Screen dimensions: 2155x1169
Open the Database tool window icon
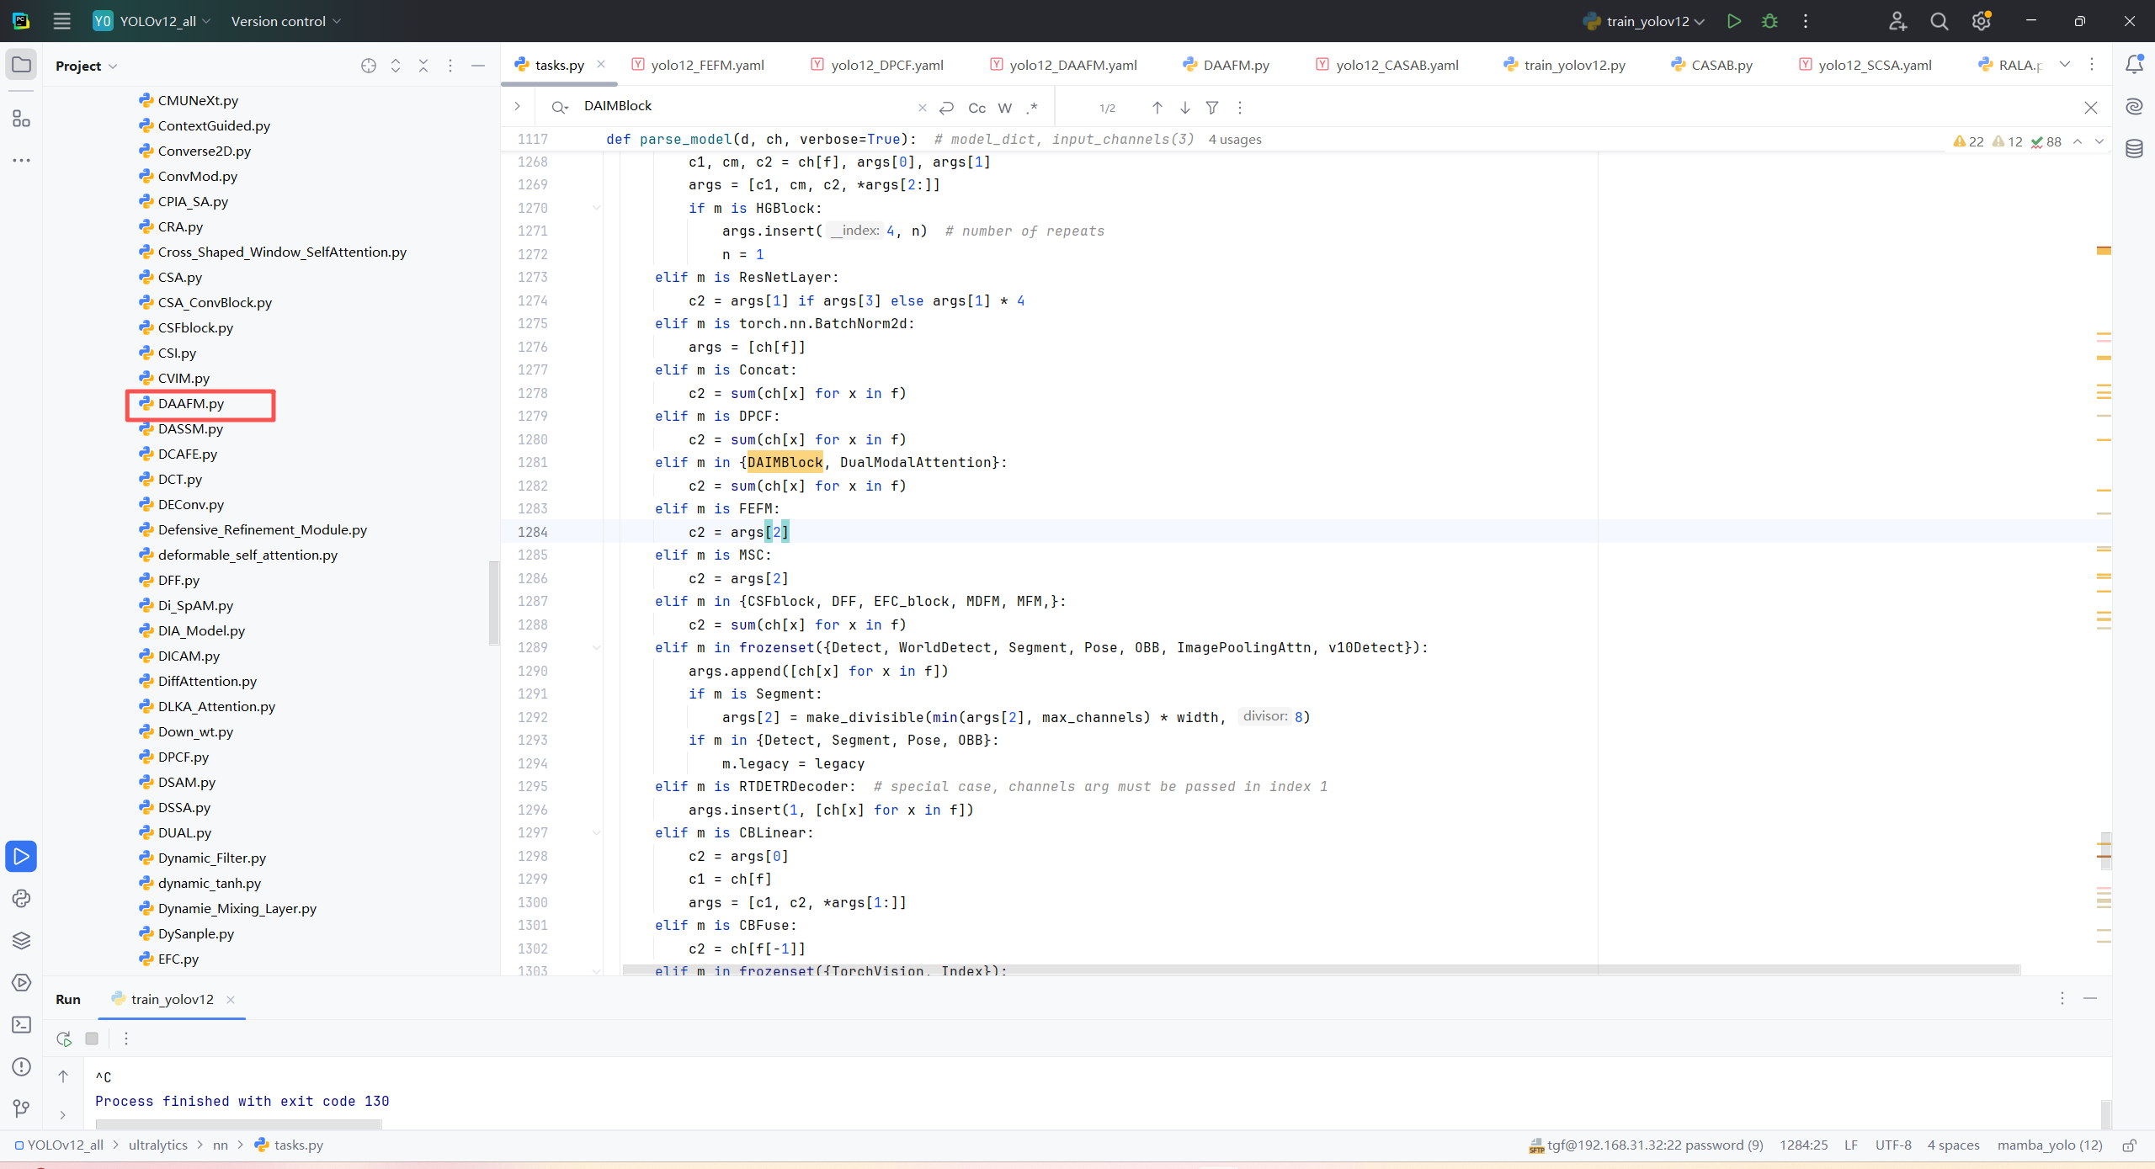[x=2134, y=149]
